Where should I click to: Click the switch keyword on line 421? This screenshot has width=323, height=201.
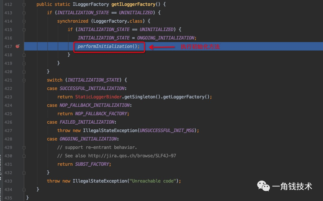pyautogui.click(x=55, y=80)
